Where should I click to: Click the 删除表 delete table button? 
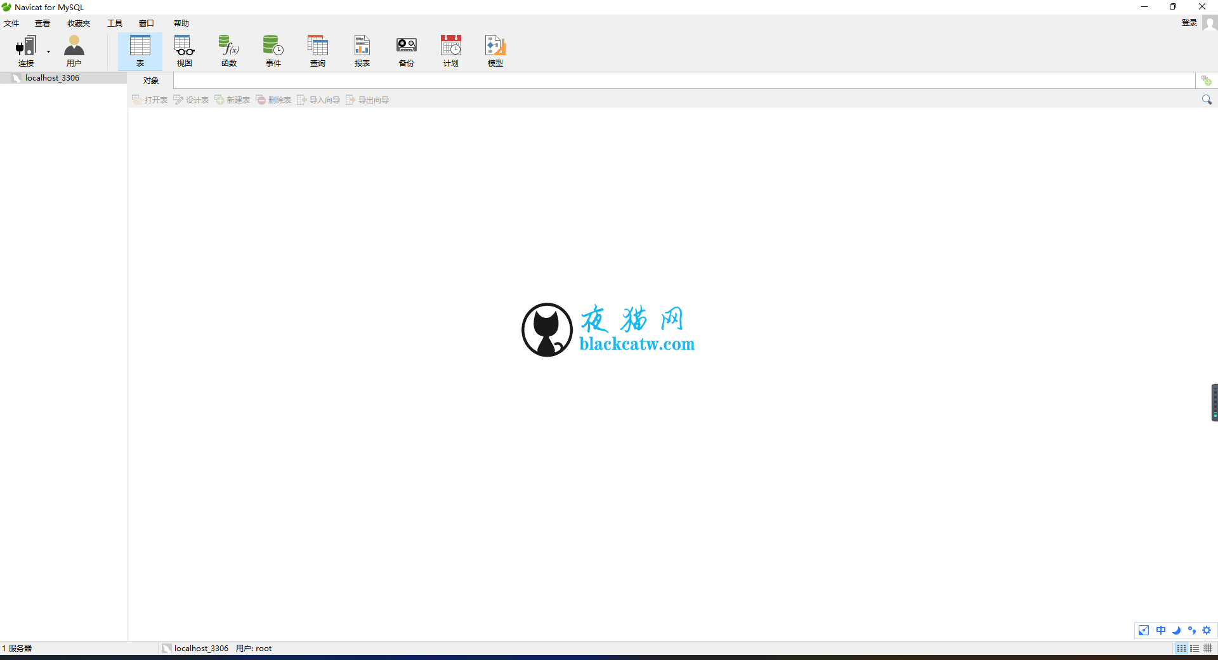tap(273, 100)
